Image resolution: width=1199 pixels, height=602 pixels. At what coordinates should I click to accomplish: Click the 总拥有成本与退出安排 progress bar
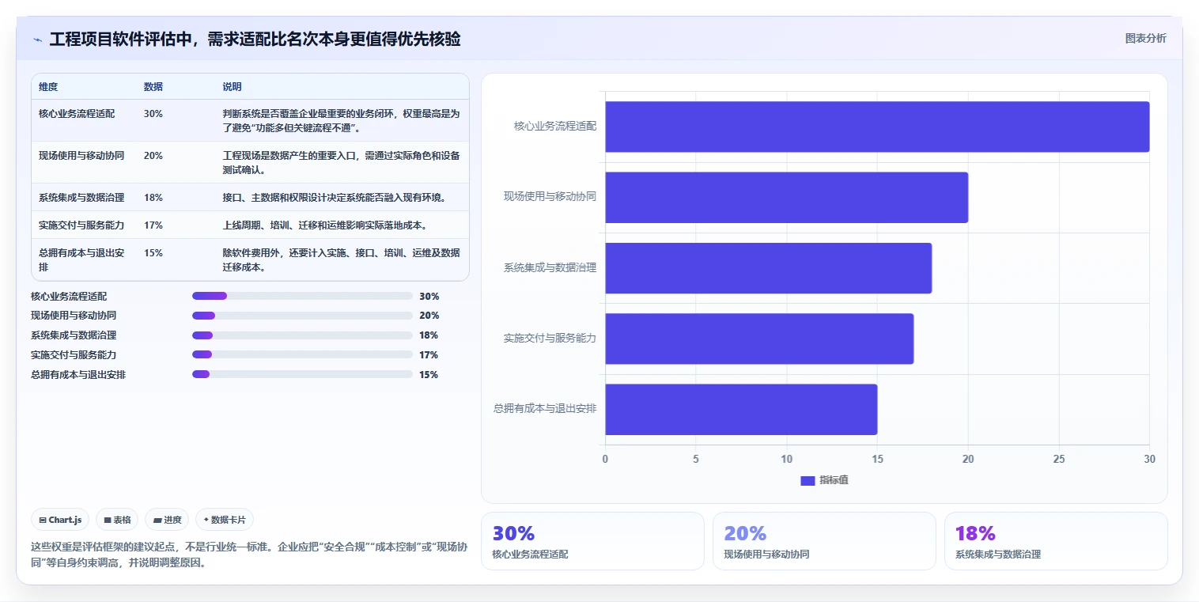point(302,374)
